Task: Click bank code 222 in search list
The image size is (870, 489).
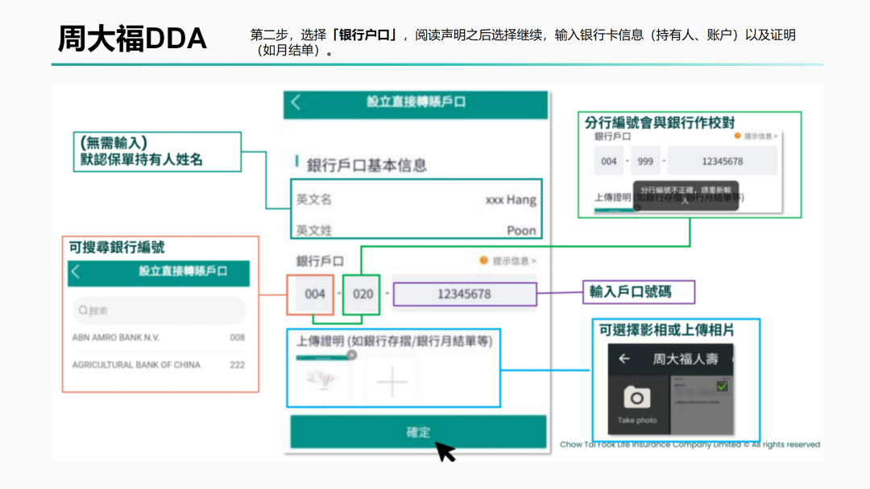Action: 237,365
